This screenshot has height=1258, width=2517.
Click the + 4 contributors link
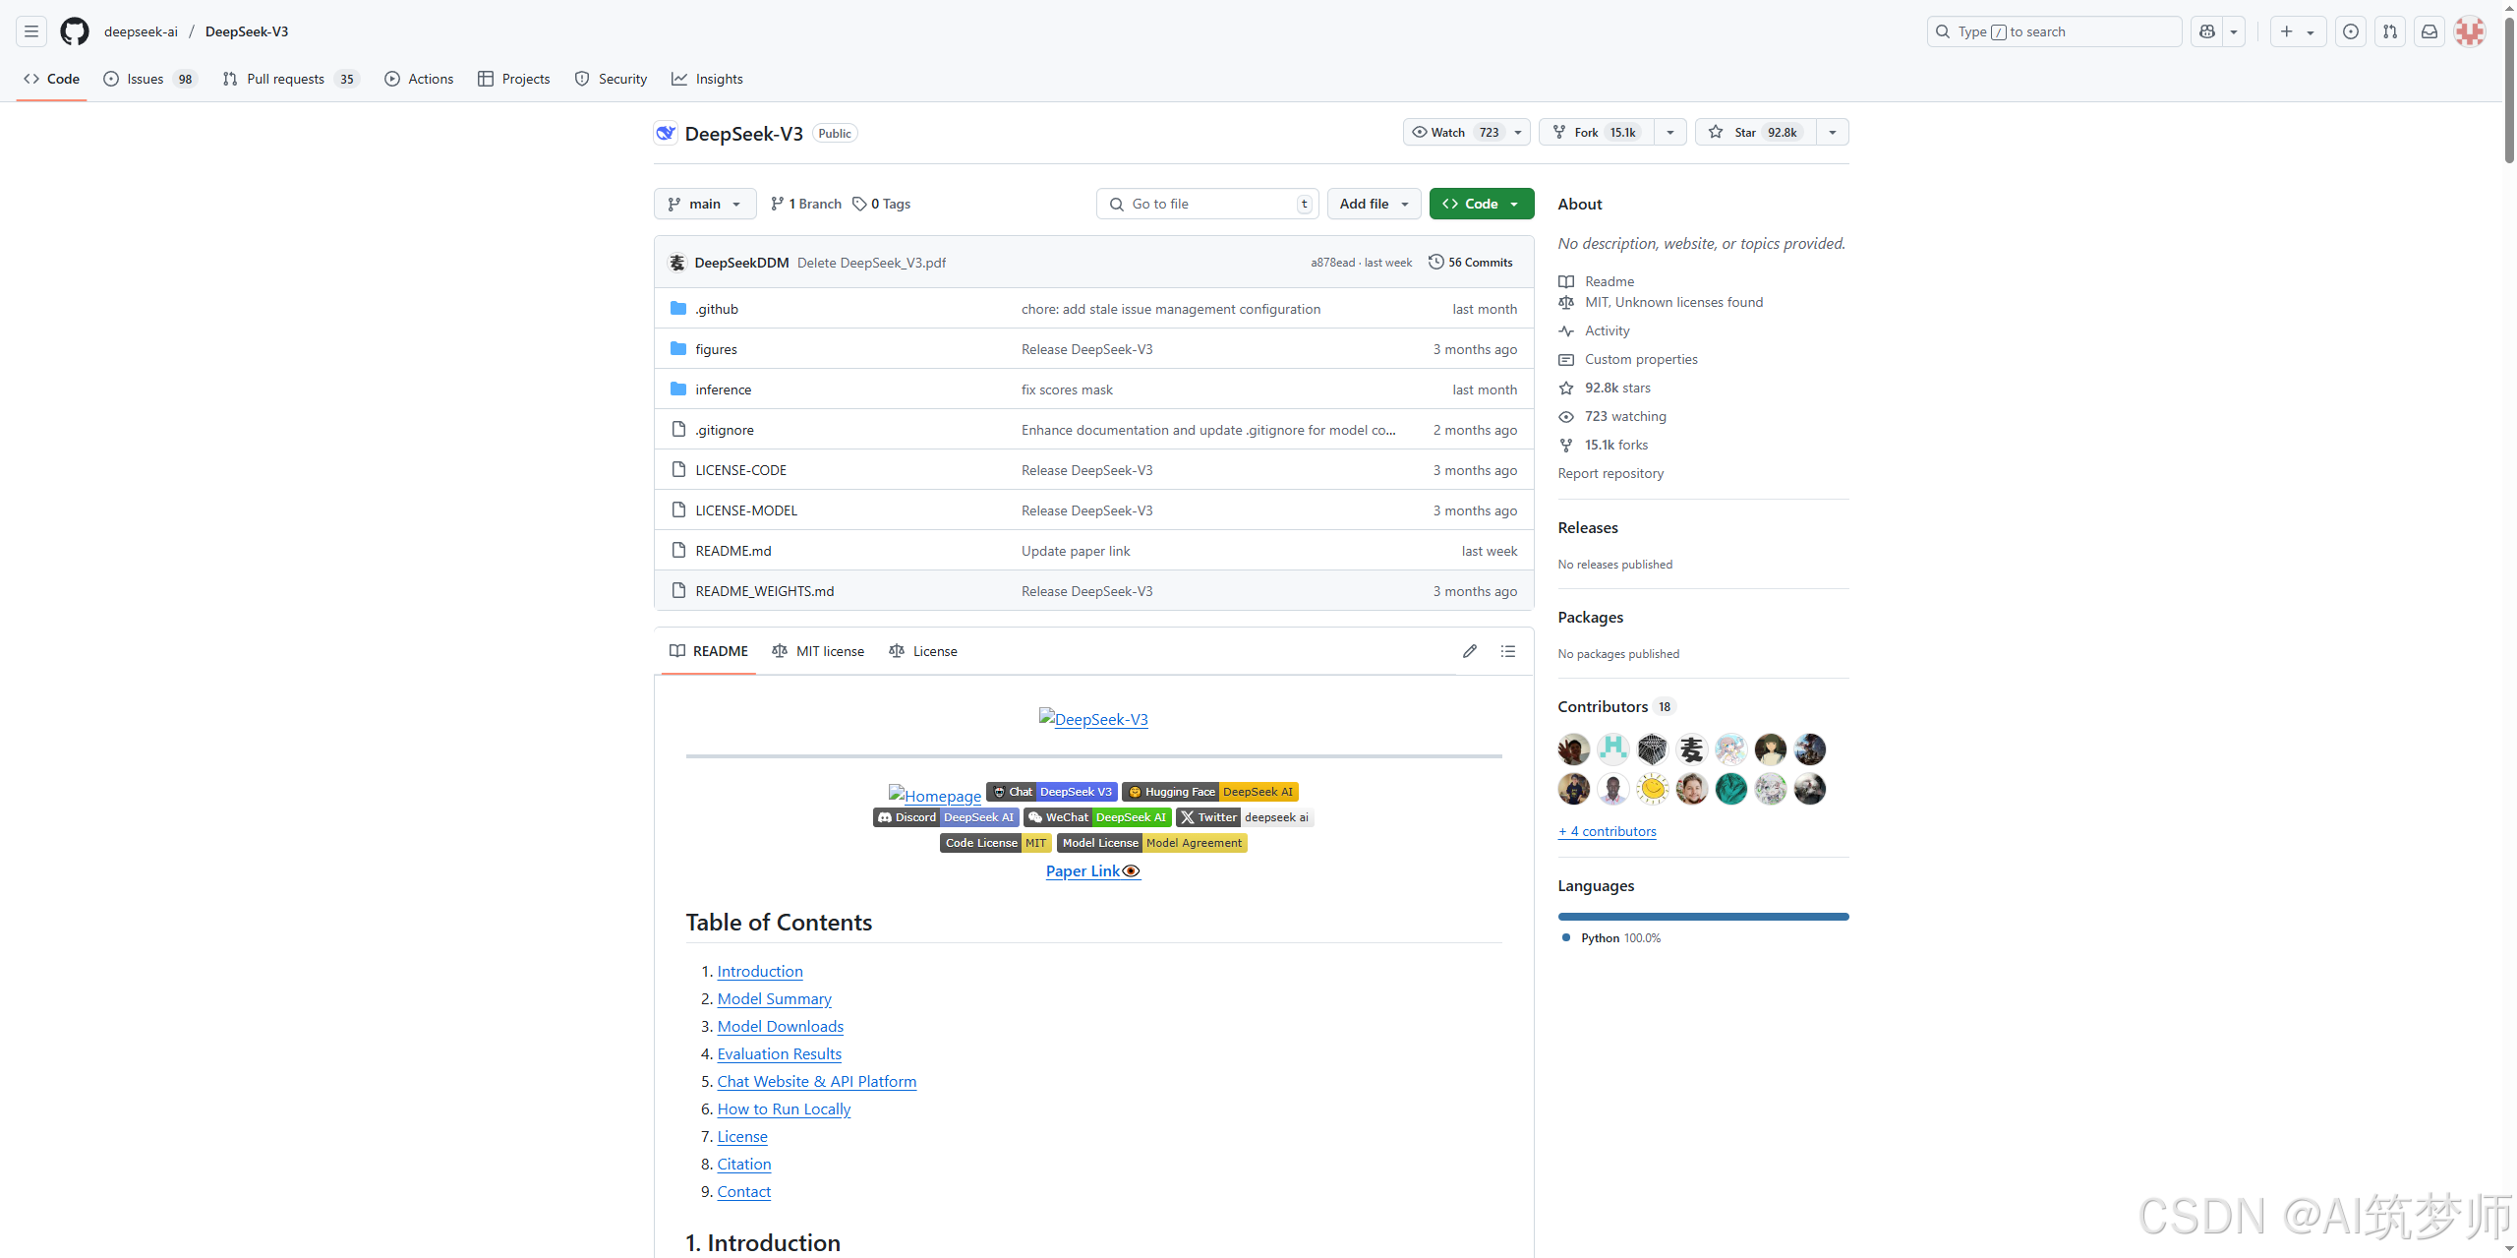click(x=1607, y=831)
